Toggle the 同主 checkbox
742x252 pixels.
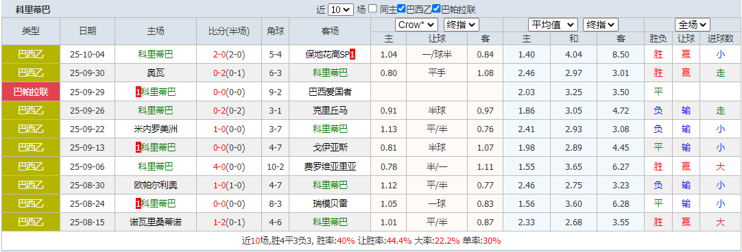point(373,8)
